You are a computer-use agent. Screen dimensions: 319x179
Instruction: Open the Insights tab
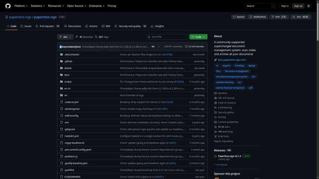[158, 26]
